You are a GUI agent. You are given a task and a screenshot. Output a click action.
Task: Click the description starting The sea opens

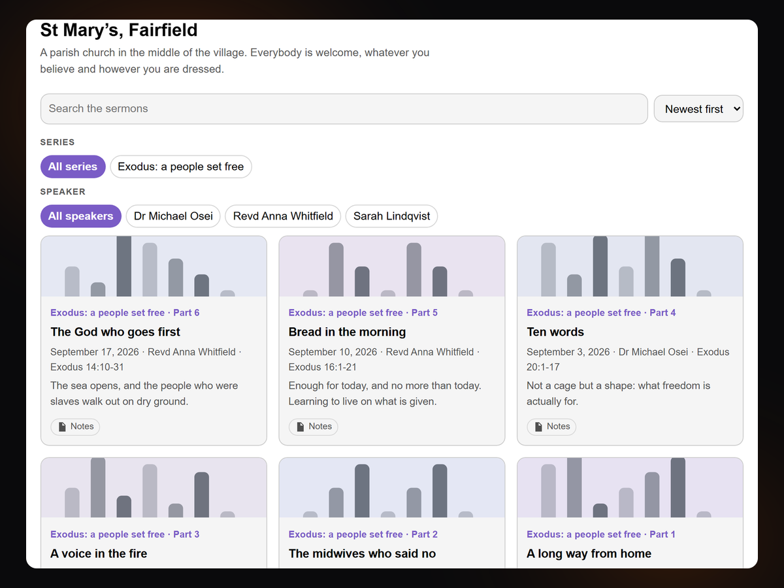[144, 393]
